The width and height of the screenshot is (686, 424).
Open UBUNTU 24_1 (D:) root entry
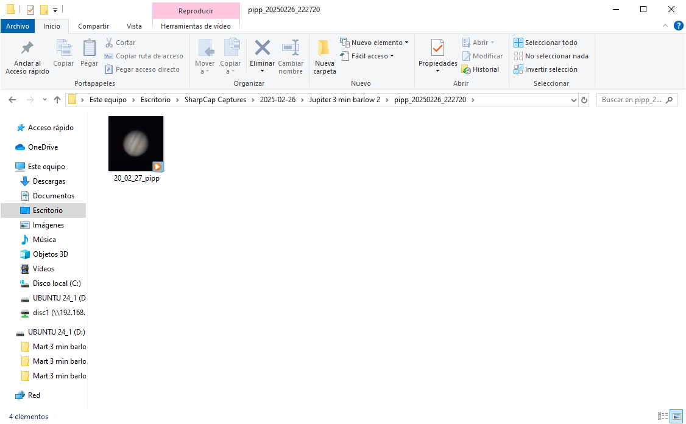click(51, 332)
